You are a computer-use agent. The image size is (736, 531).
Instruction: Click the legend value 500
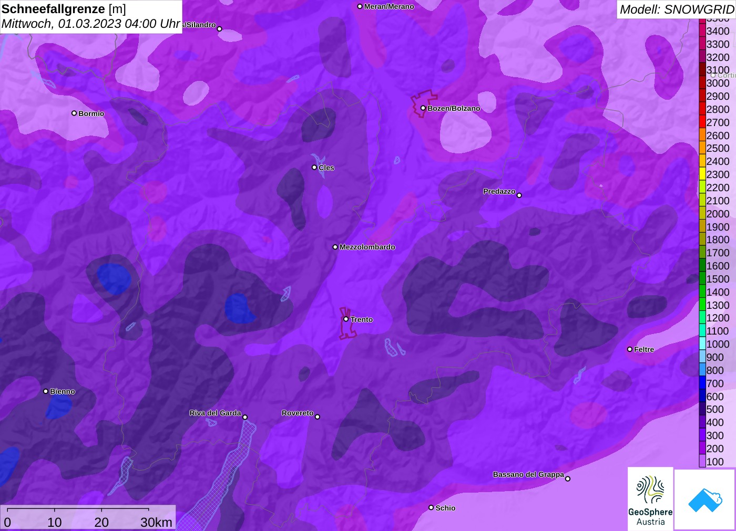(x=715, y=409)
